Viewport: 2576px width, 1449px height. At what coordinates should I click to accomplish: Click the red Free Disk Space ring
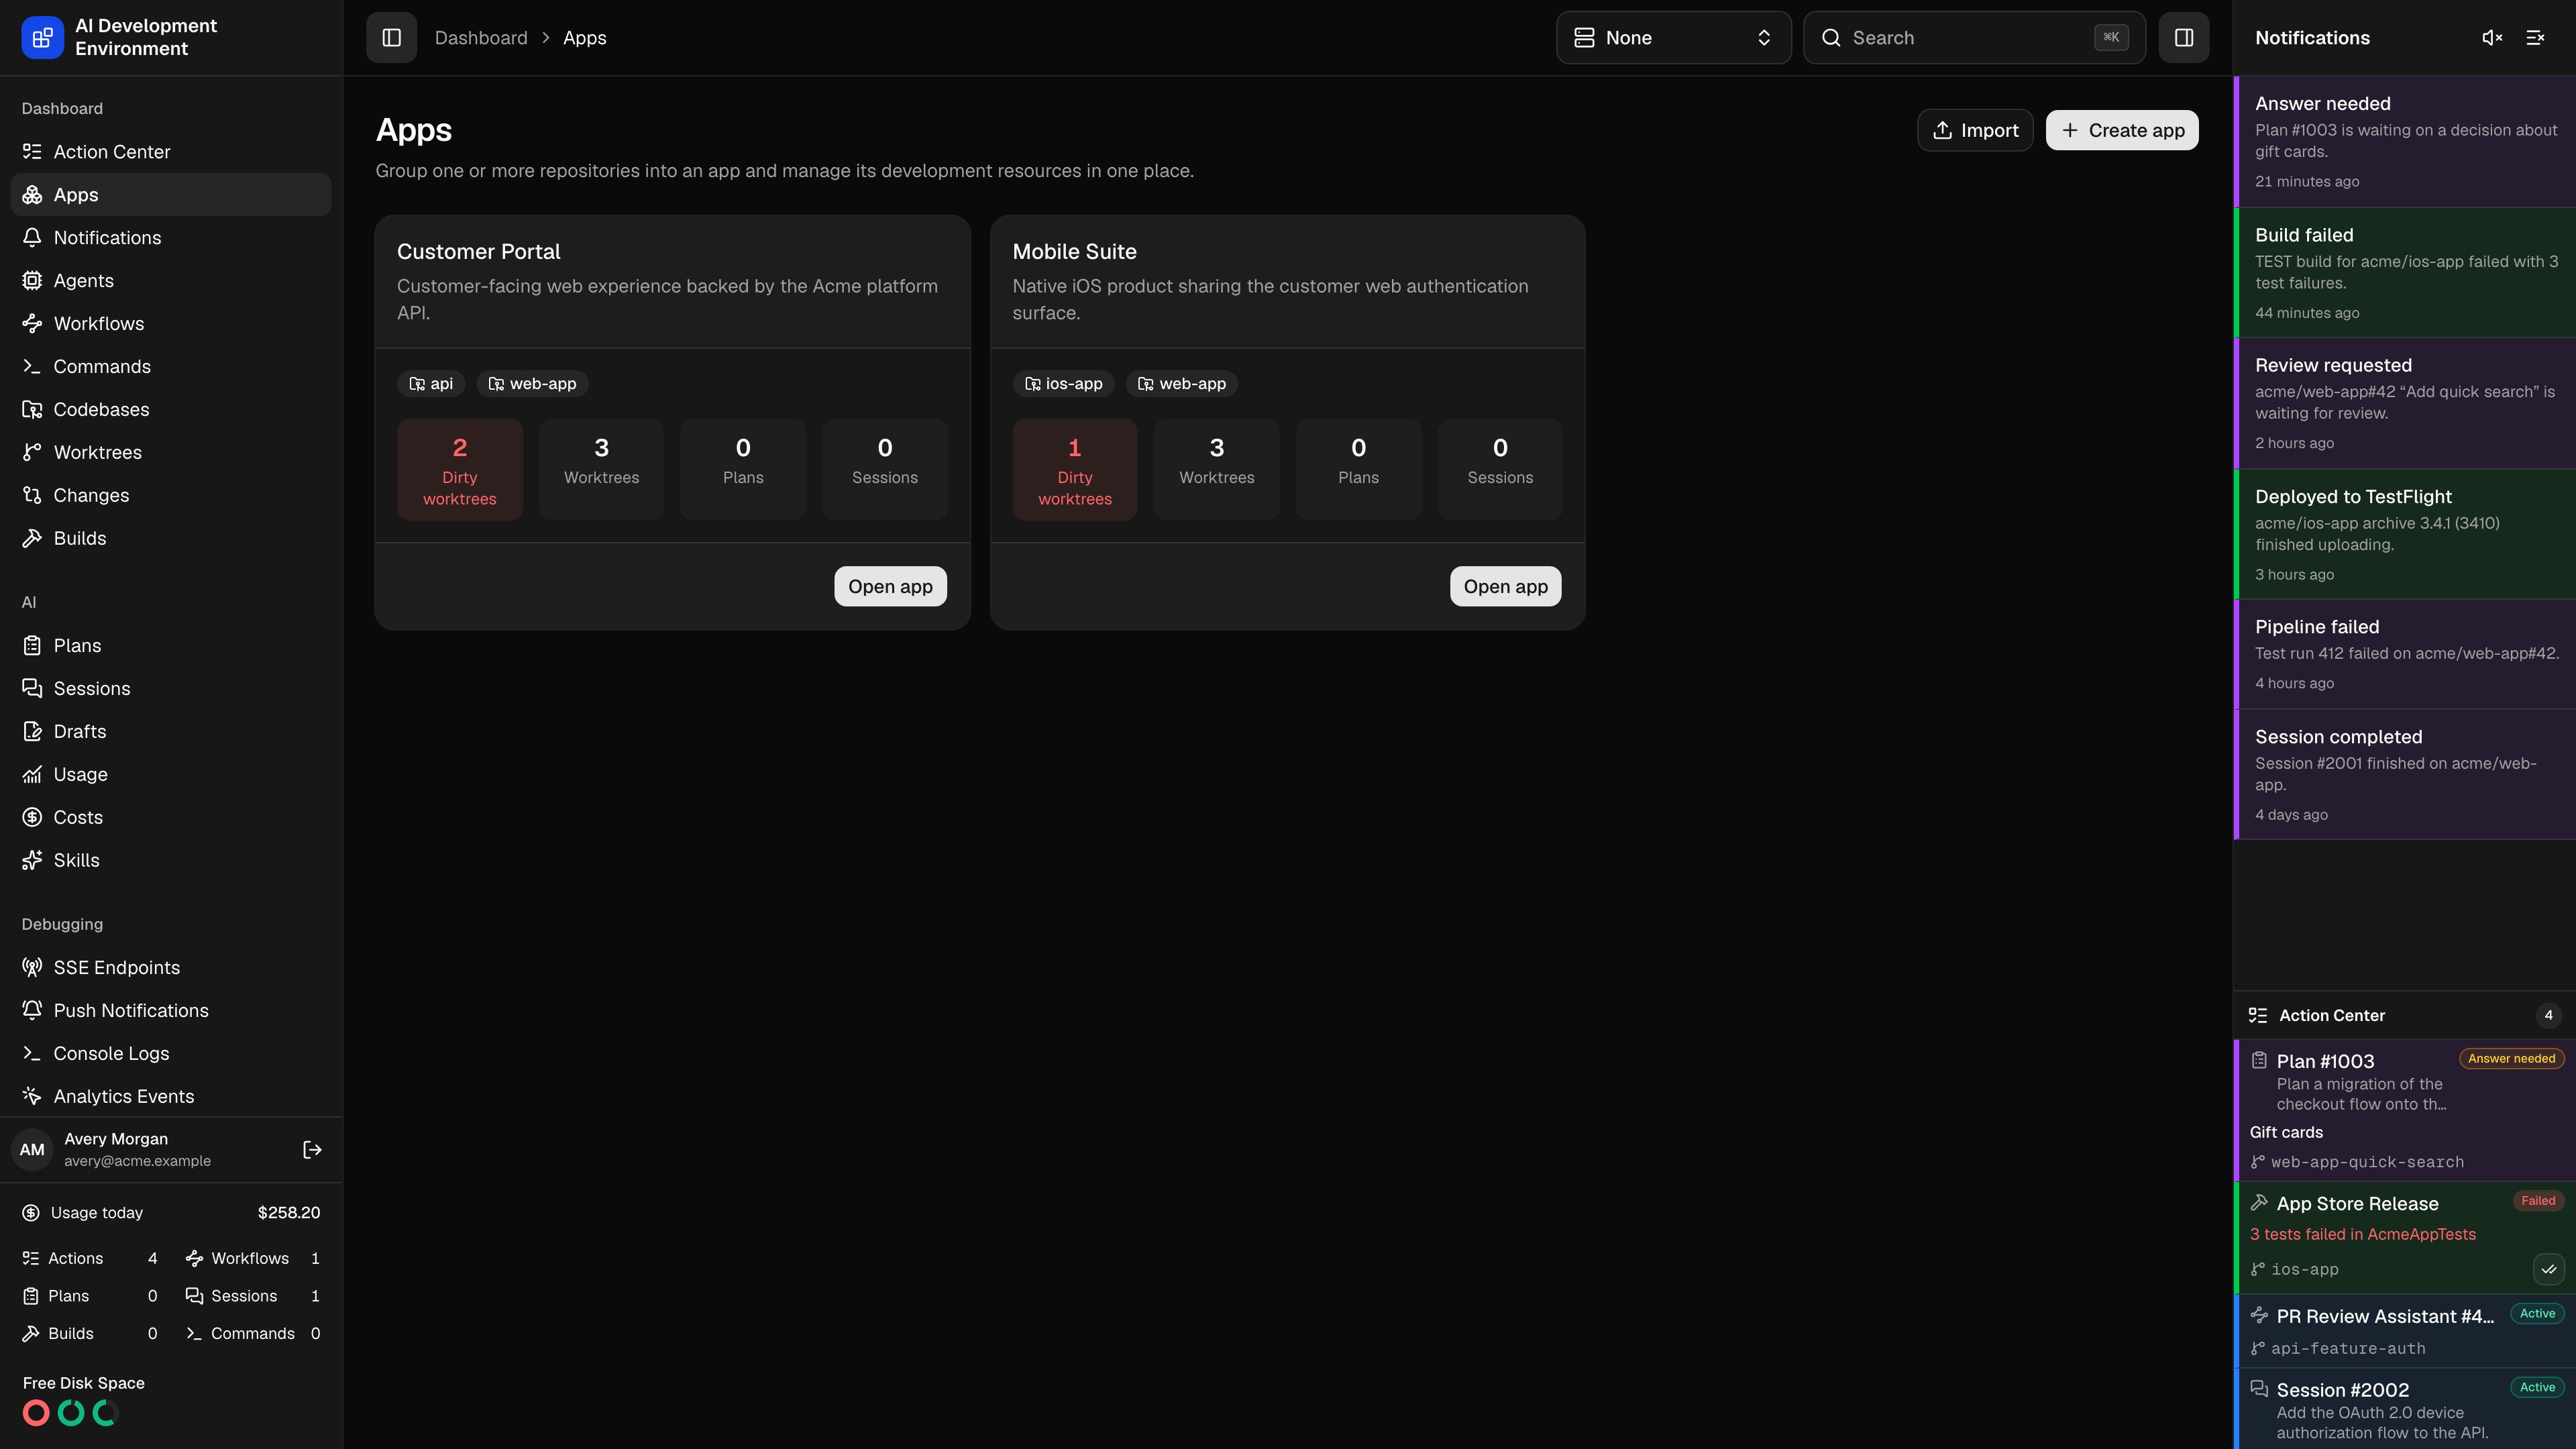[x=36, y=1414]
